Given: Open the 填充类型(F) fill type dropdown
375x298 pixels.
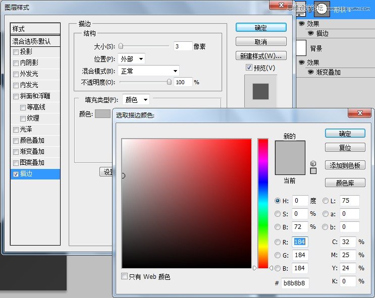Looking at the screenshot, I should 136,100.
